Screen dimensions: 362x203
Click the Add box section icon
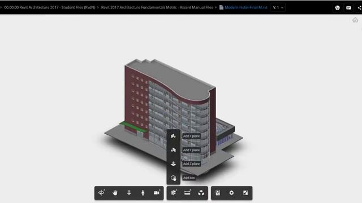[x=174, y=178]
